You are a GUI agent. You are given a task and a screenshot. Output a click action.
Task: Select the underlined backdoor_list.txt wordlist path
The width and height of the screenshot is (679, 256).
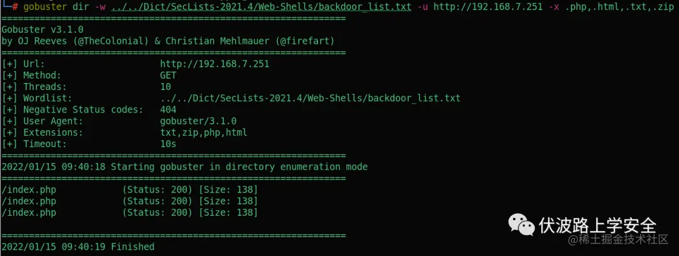click(261, 8)
